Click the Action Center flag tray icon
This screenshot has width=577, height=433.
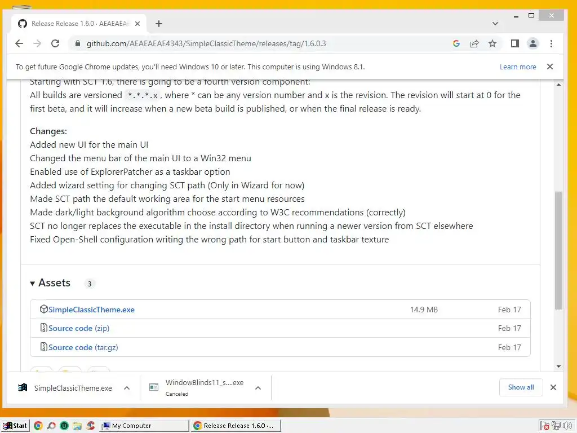[x=545, y=426]
